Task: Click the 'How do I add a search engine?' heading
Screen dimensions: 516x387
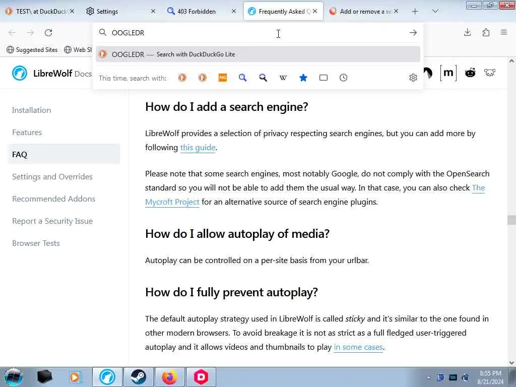Action: pos(226,107)
